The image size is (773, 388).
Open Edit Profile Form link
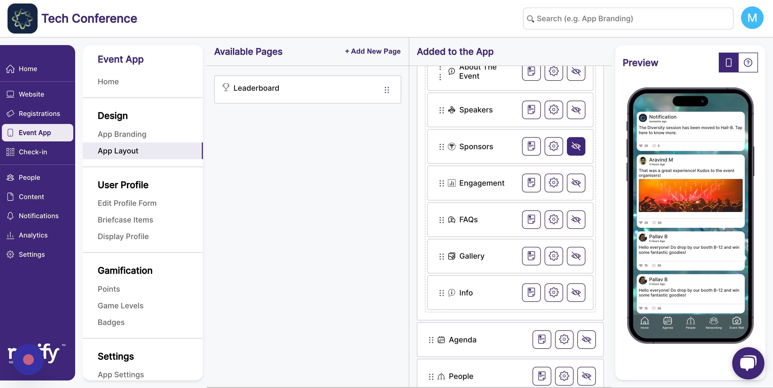(127, 203)
